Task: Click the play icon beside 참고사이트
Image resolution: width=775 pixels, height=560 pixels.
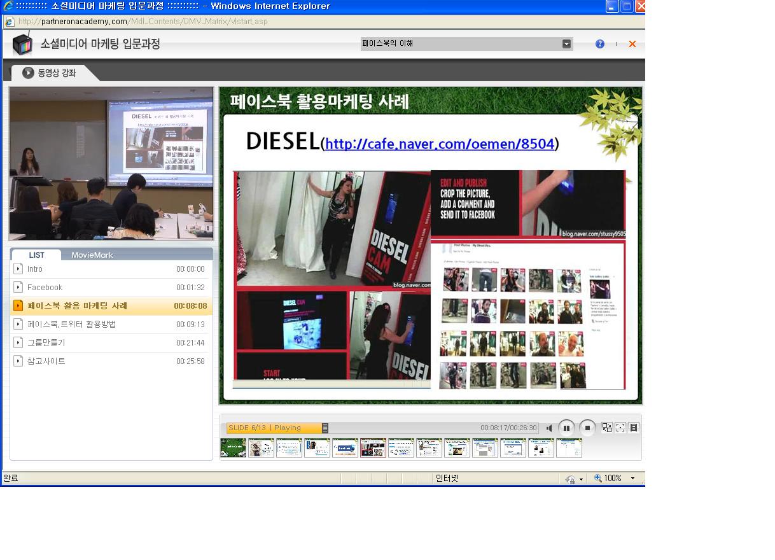Action: coord(18,361)
